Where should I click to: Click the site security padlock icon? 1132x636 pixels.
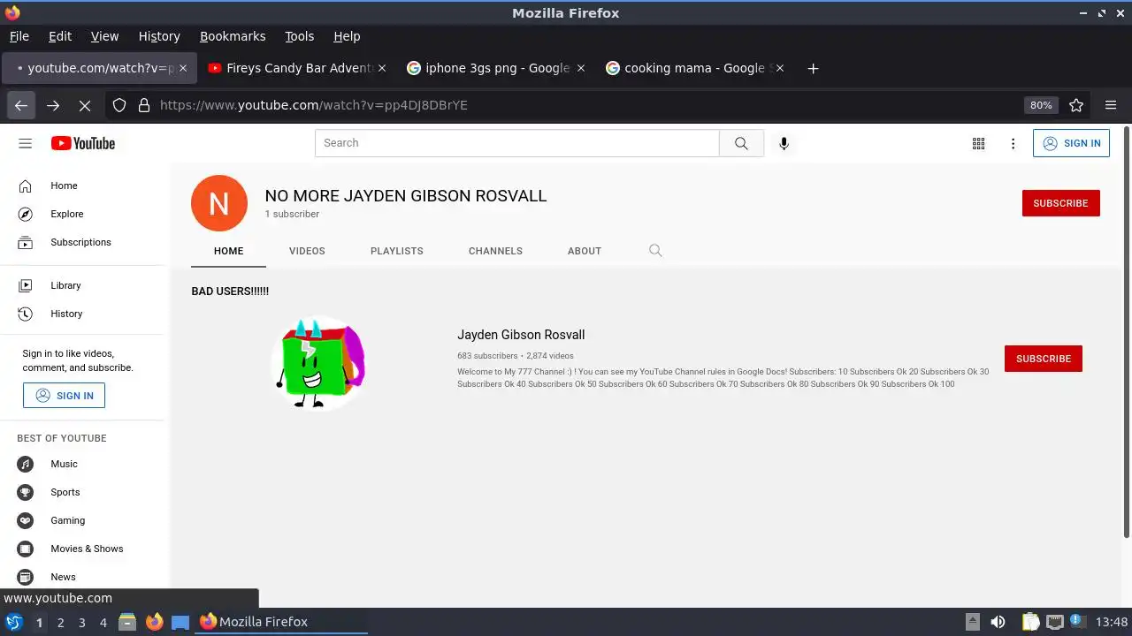click(x=144, y=105)
